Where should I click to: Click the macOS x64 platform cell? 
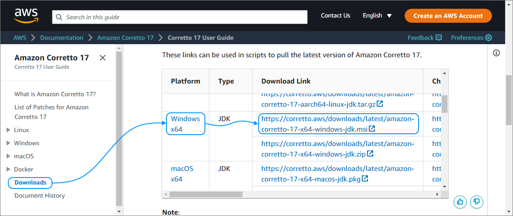click(x=182, y=174)
